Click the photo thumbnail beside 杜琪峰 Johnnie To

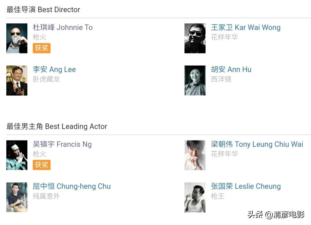[17, 38]
